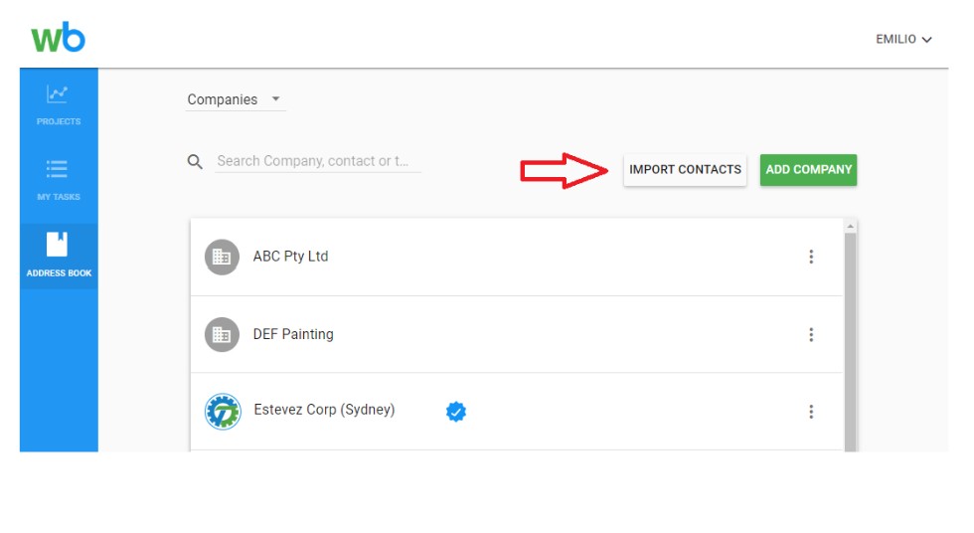
Task: Click the Estevez Corp gear logo
Action: [223, 412]
